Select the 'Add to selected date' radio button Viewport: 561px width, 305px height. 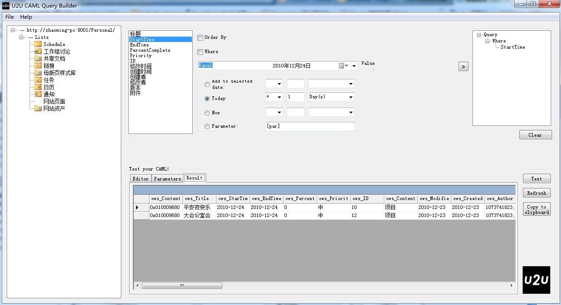click(207, 84)
